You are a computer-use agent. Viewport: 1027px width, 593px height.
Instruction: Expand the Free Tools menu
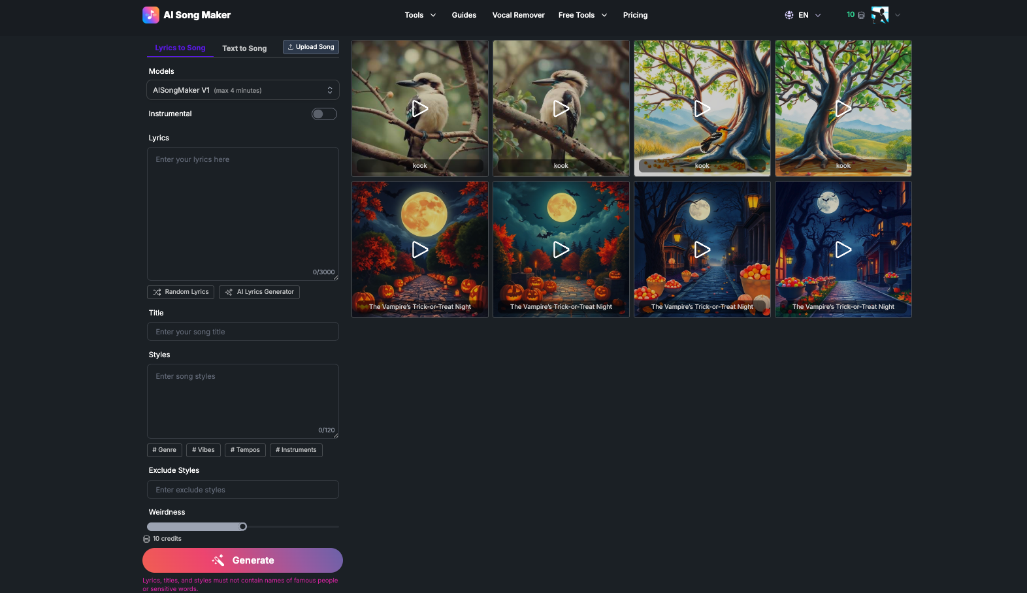[x=583, y=15]
